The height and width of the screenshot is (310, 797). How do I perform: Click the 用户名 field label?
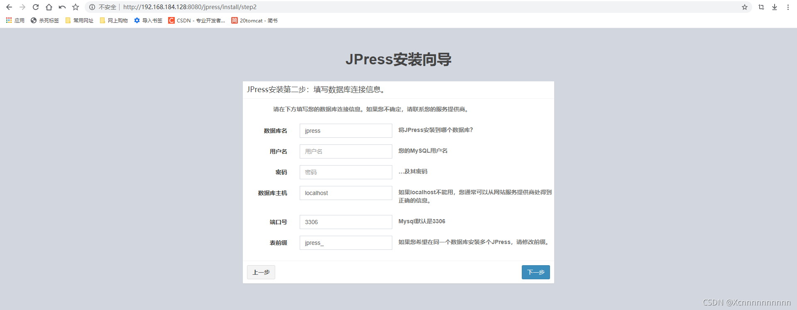coord(279,151)
